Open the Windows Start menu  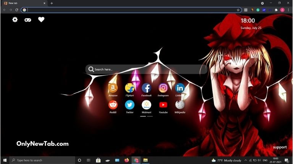(5, 160)
